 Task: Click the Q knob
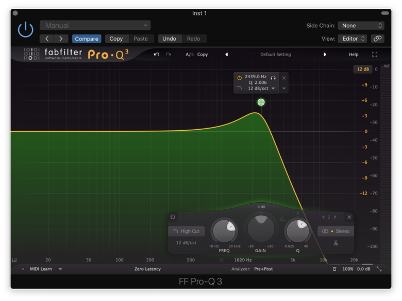[x=298, y=231]
